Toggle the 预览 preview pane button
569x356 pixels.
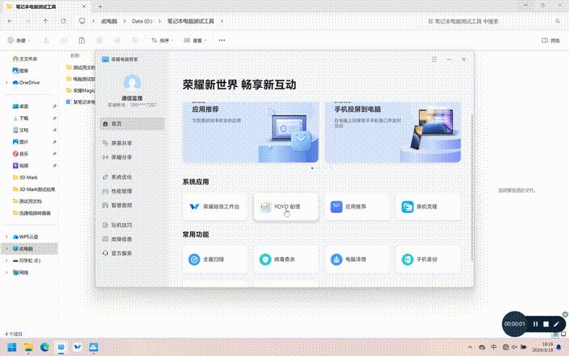550,40
